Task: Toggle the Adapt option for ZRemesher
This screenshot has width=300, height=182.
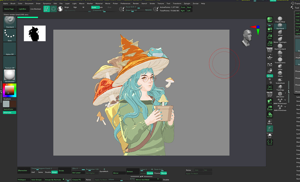Action: coord(54,172)
